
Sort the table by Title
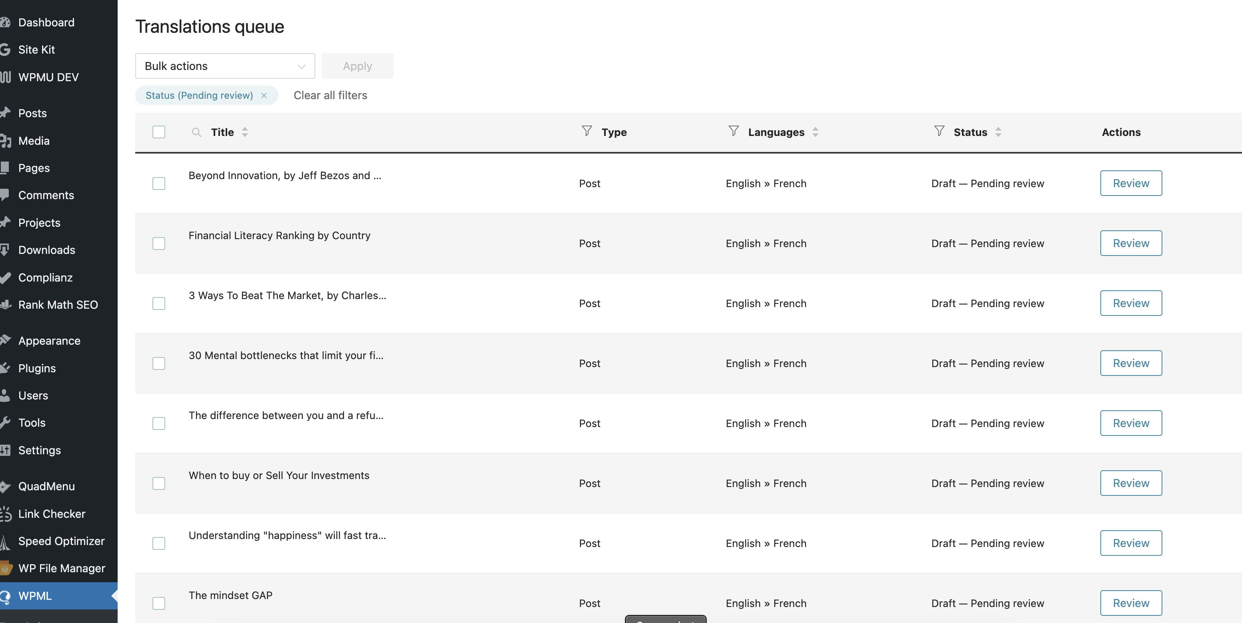point(245,132)
